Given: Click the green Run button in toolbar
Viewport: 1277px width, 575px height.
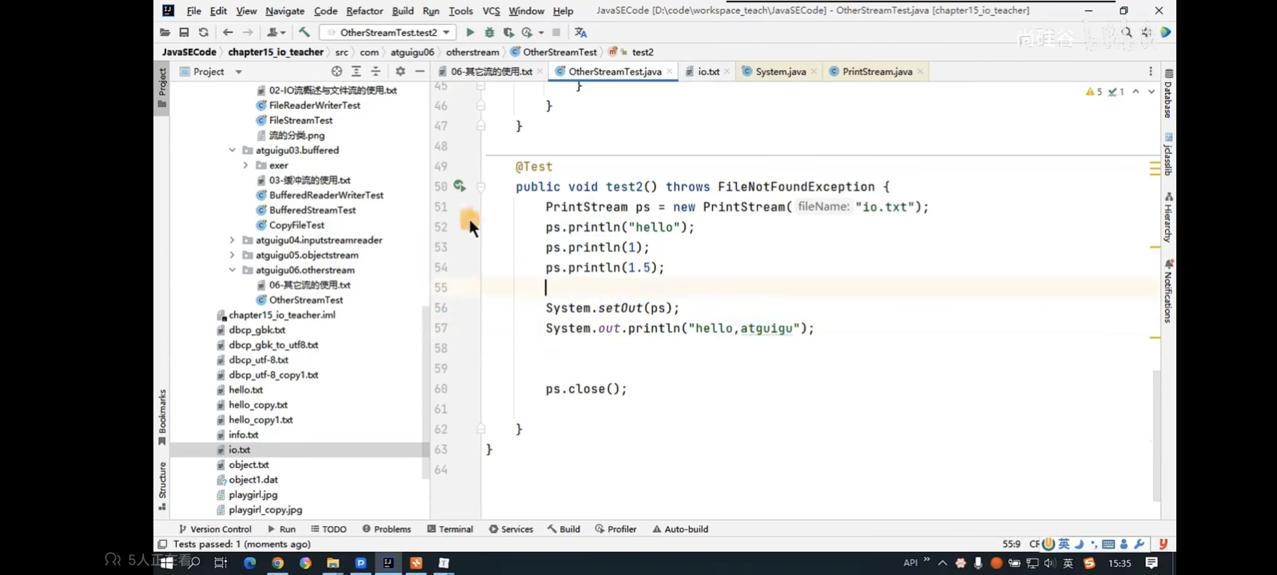Looking at the screenshot, I should [470, 32].
